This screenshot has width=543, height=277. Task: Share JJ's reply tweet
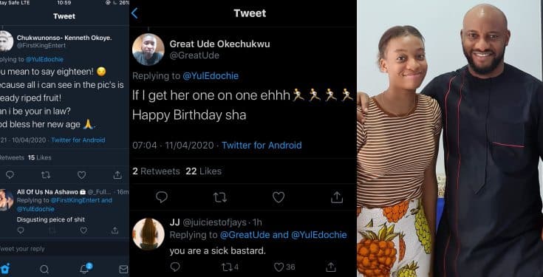(x=331, y=267)
